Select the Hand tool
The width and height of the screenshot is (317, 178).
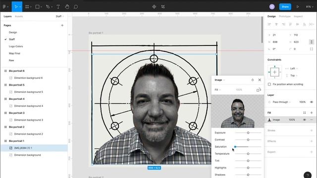[67, 6]
